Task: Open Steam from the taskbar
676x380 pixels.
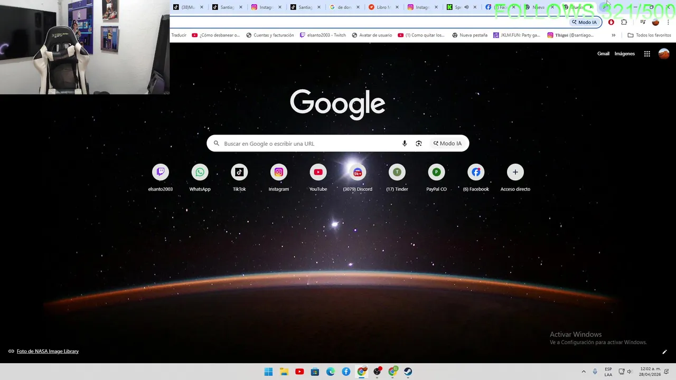Action: point(408,372)
